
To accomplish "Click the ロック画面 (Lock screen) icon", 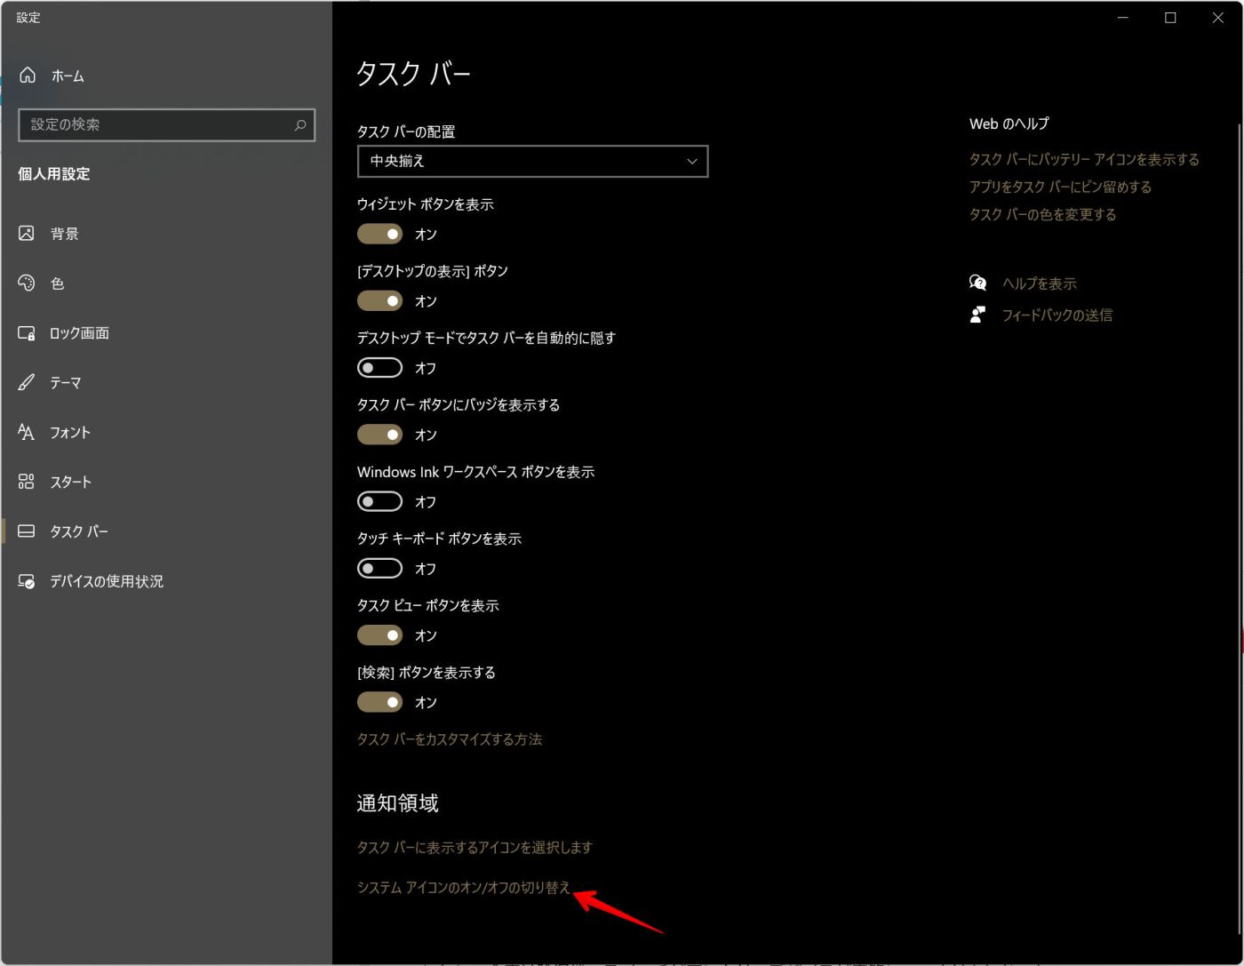I will [x=27, y=333].
